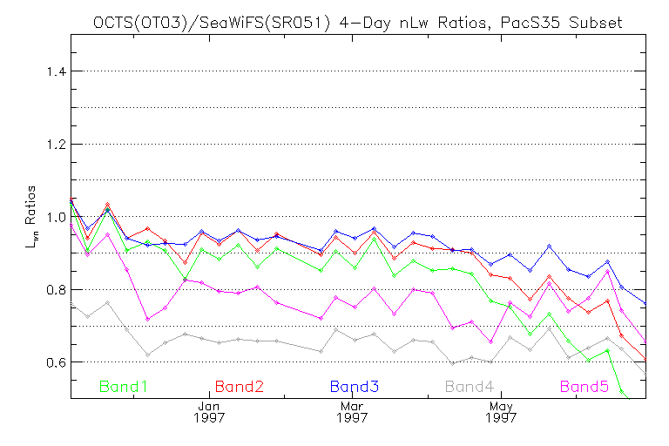
Task: Click the 1.4 y-axis tick label
Action: [x=57, y=71]
